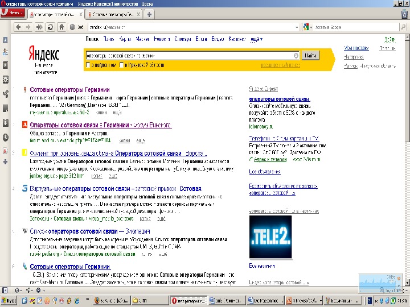Open the Google search engine selector dropdown
Viewport: 410px width, 307px height.
307,27
